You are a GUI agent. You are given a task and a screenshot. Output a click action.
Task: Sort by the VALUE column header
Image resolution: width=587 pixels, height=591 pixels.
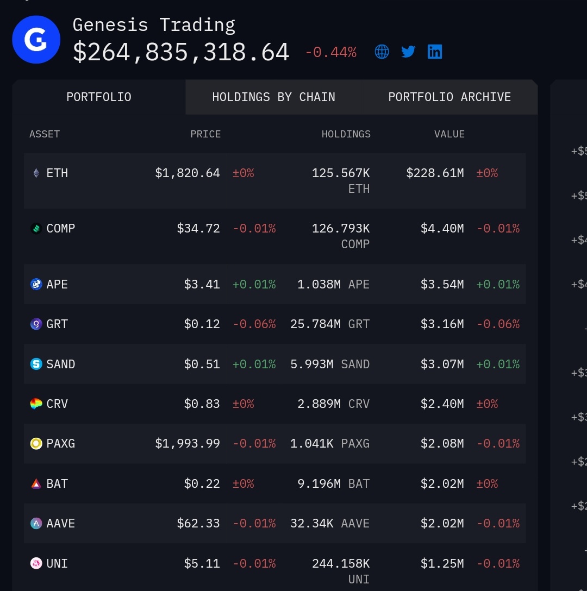[449, 134]
